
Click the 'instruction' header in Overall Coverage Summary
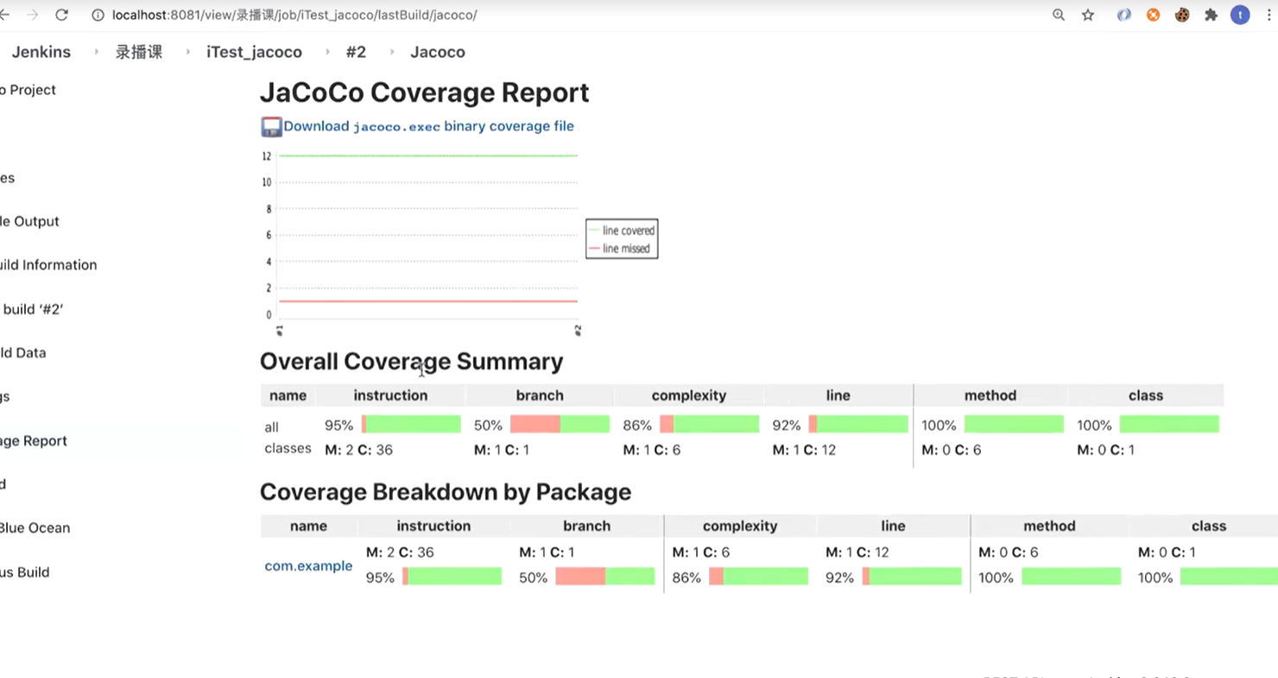pos(390,396)
